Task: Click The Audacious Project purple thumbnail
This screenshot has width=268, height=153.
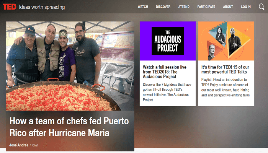Action: click(x=168, y=41)
